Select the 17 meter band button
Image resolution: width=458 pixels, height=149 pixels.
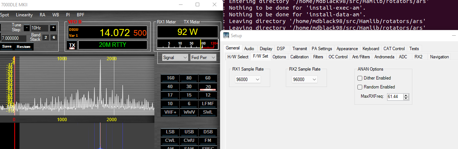point(170,95)
